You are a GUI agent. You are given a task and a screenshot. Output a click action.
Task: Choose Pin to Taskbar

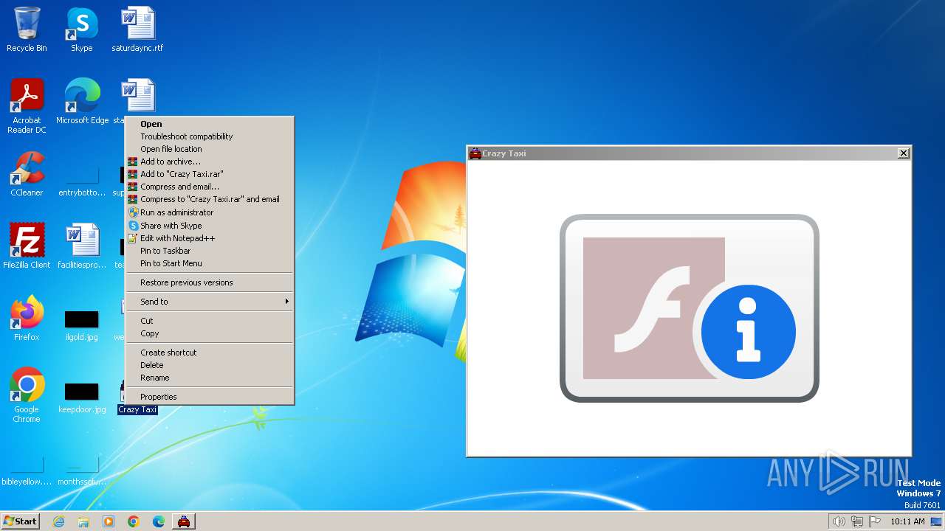(210, 251)
